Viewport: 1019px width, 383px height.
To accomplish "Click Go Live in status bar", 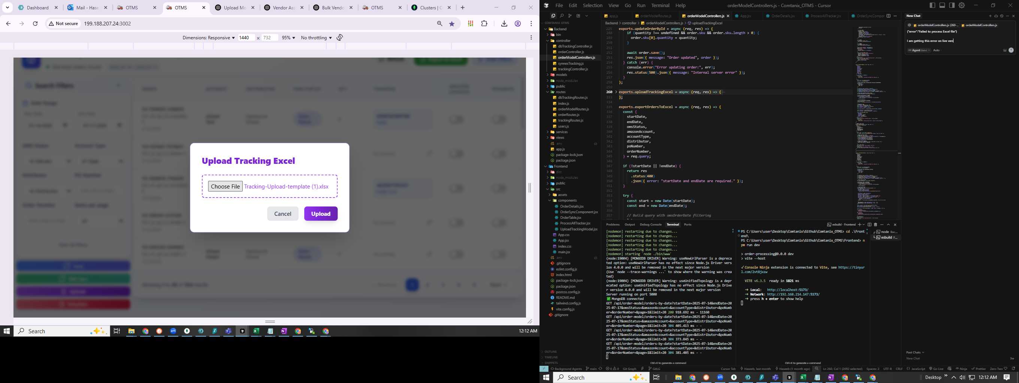I will point(936,369).
